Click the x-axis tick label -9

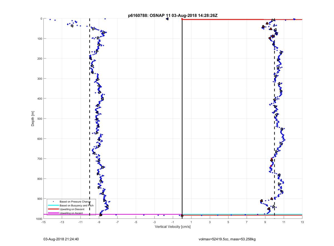[x=99, y=222]
